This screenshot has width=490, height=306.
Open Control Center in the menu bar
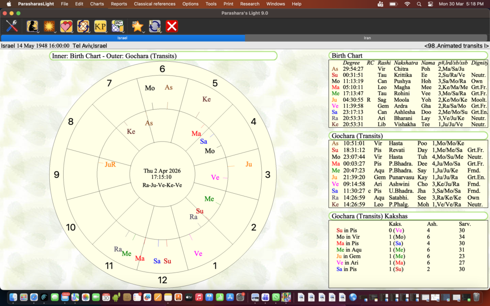(430, 4)
